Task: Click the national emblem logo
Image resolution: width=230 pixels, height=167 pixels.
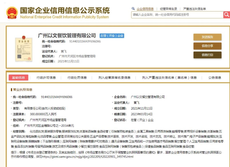Action: point(12,12)
